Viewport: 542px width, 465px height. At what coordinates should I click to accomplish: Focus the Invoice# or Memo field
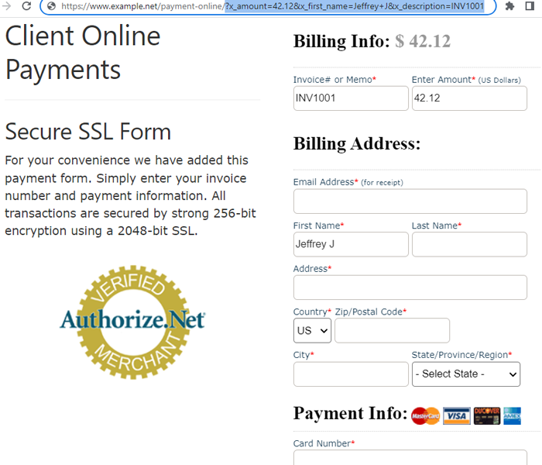coord(351,98)
